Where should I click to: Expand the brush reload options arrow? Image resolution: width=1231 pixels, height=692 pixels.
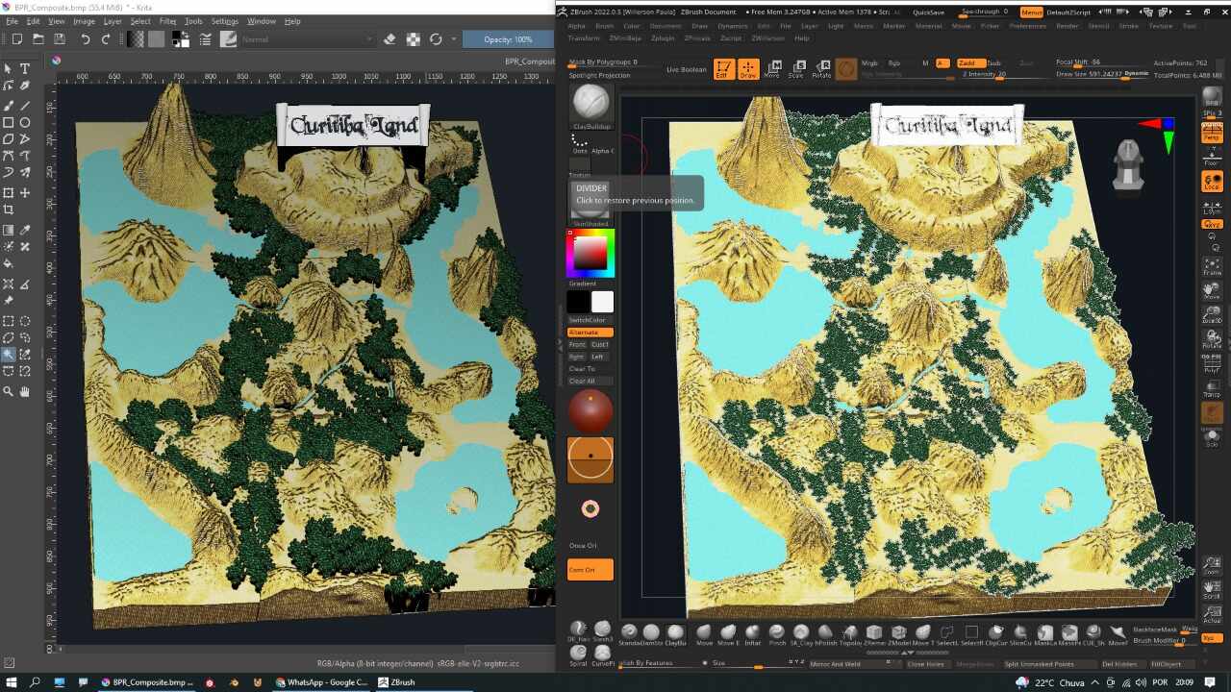point(456,39)
